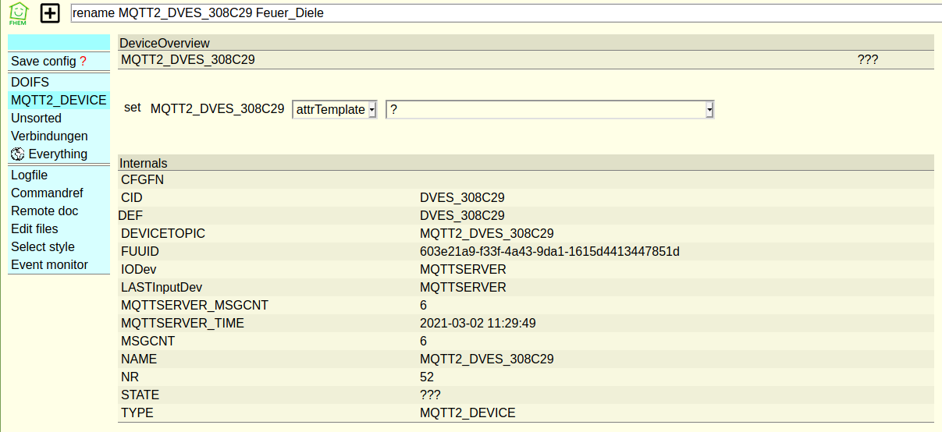Viewport: 942px width, 432px height.
Task: Click the plus icon beside command field
Action: point(50,13)
